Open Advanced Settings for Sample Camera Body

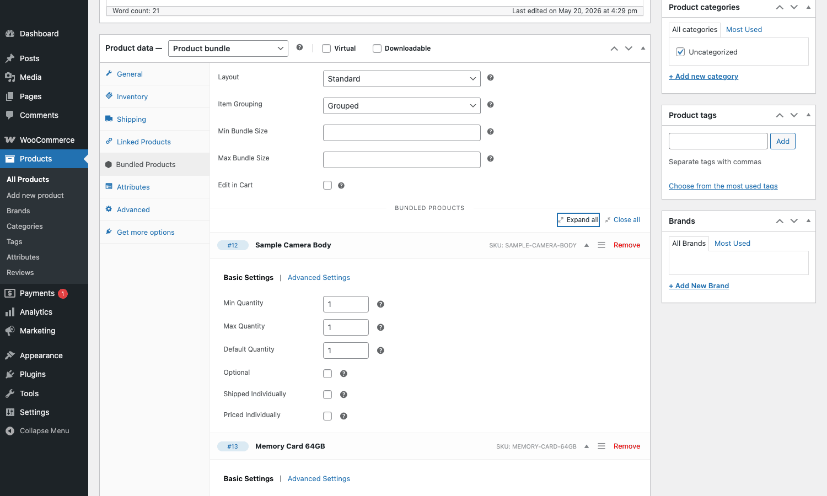click(319, 278)
